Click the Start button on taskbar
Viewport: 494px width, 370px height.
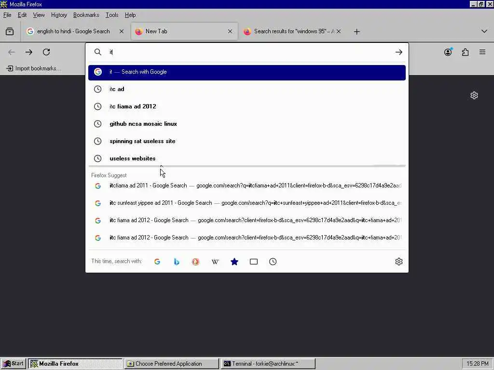tap(13, 364)
